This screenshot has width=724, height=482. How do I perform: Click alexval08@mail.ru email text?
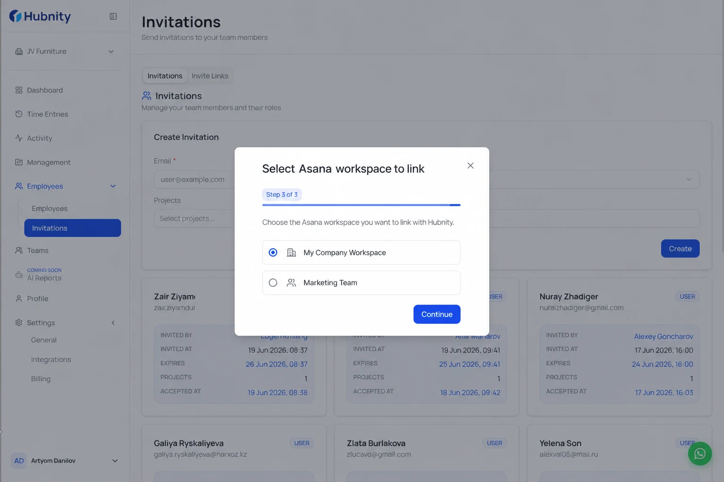pos(569,454)
